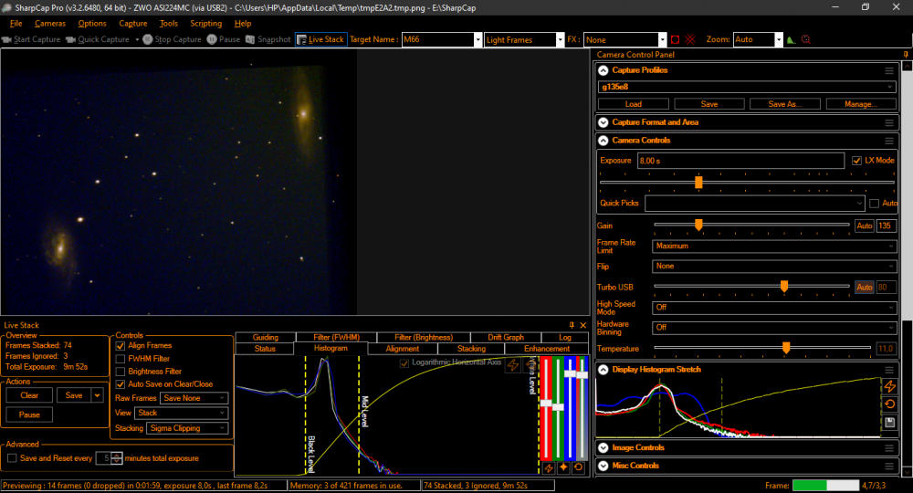Switch to the Enhancement tab

[x=547, y=349]
